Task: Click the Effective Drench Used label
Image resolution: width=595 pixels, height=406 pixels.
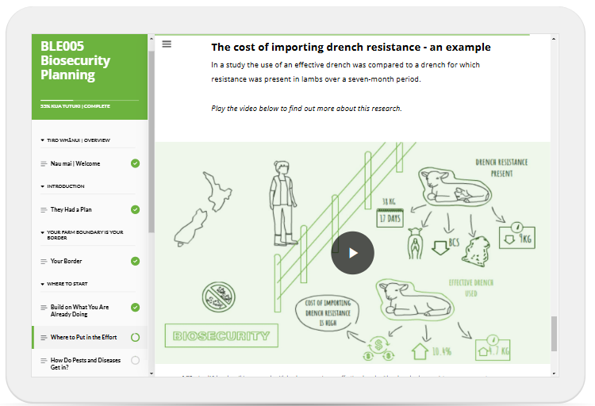Action: point(471,288)
